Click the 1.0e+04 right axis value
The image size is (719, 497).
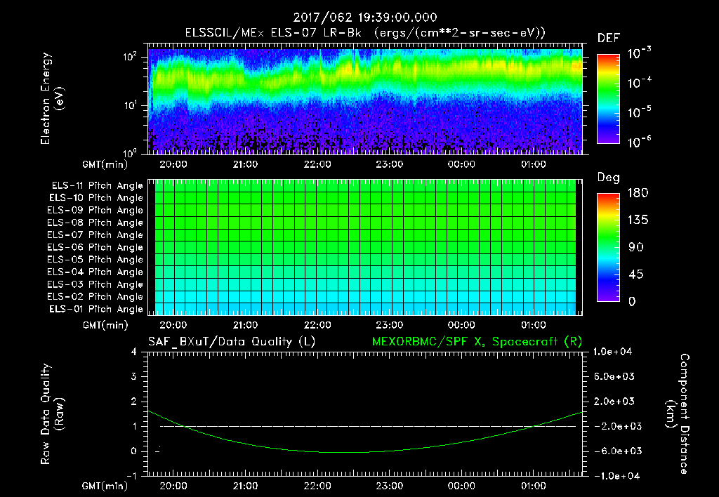click(612, 352)
